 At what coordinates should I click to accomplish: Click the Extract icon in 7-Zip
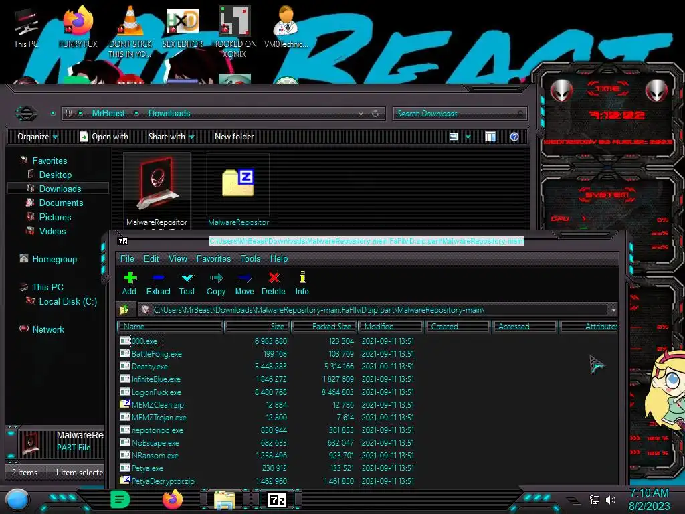(x=159, y=278)
